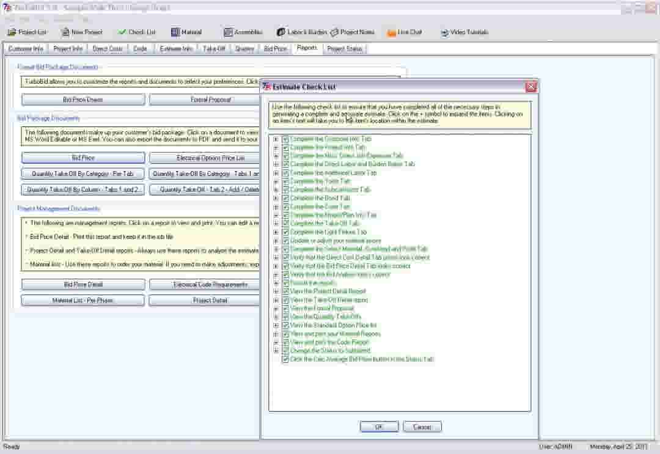Open the Assemblies toolbar icon
This screenshot has height=454, width=660.
[x=228, y=32]
